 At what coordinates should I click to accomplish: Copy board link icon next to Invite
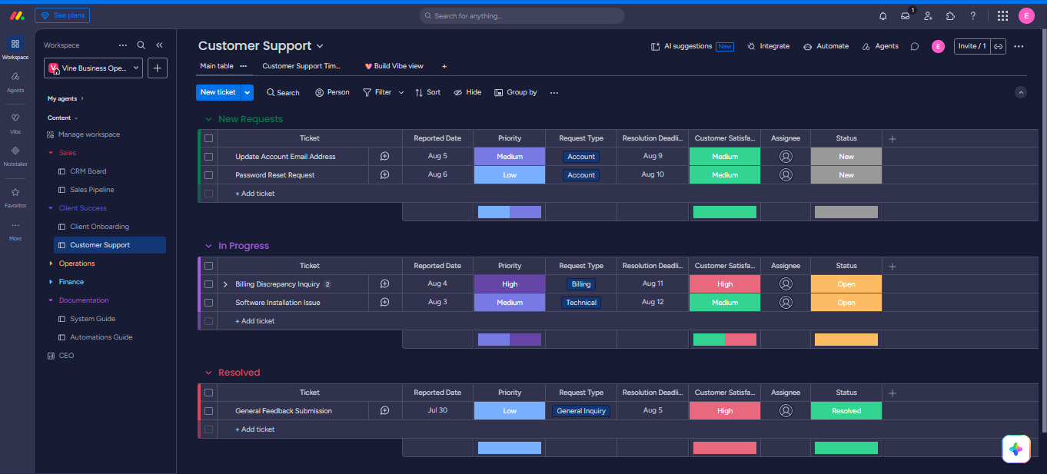click(x=998, y=46)
